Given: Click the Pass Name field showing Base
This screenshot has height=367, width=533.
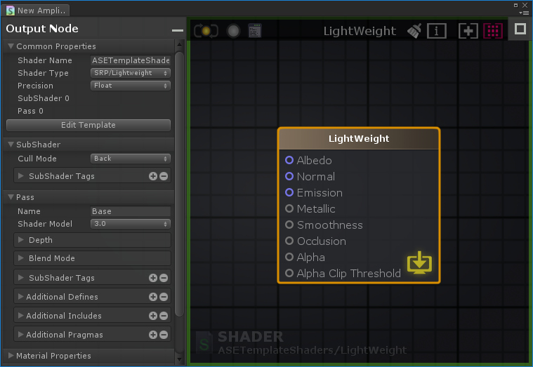Looking at the screenshot, I should (x=131, y=211).
